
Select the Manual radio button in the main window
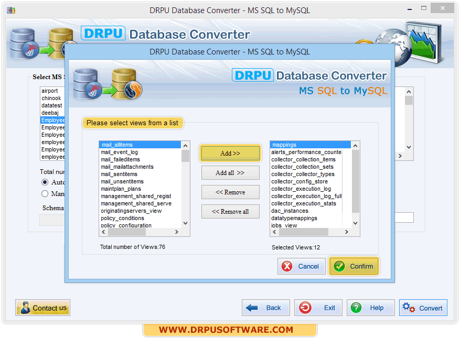click(45, 194)
